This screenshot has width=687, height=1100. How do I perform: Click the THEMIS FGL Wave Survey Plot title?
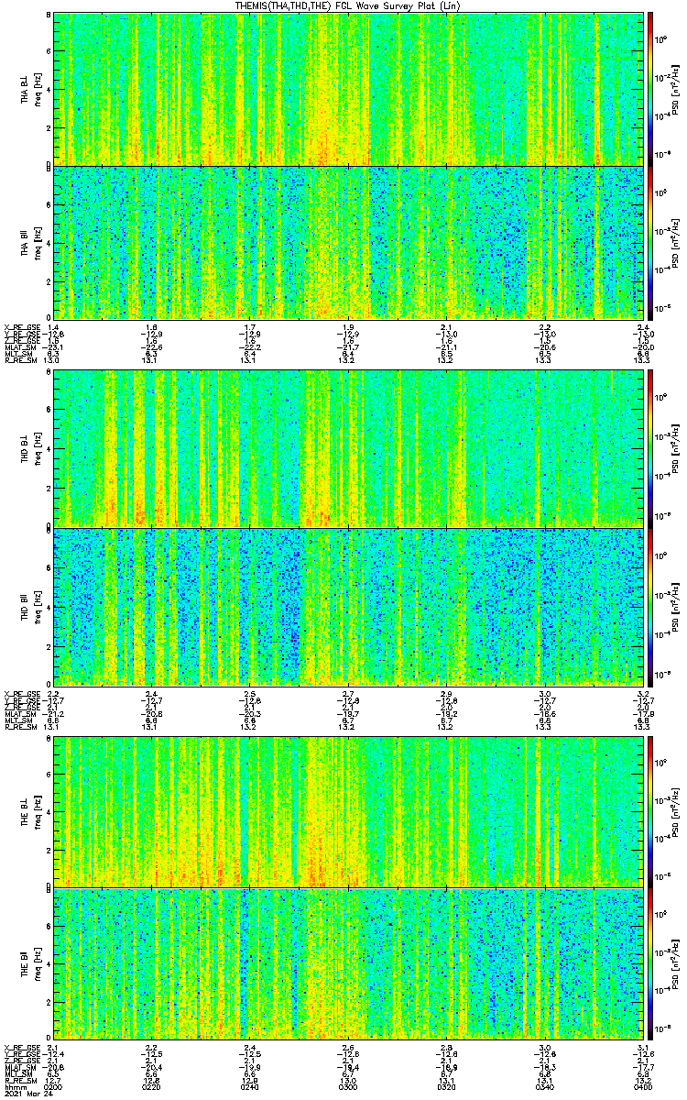click(347, 5)
